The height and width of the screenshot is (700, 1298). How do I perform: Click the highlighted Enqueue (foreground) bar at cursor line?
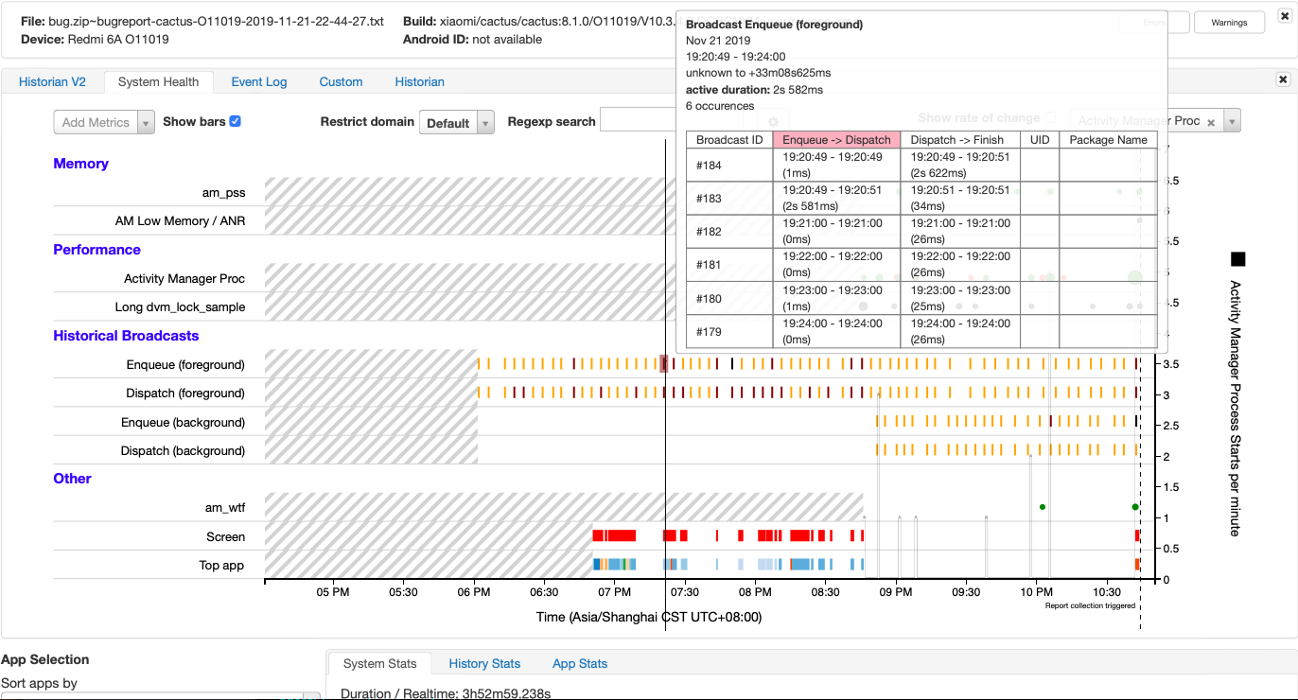(x=663, y=364)
